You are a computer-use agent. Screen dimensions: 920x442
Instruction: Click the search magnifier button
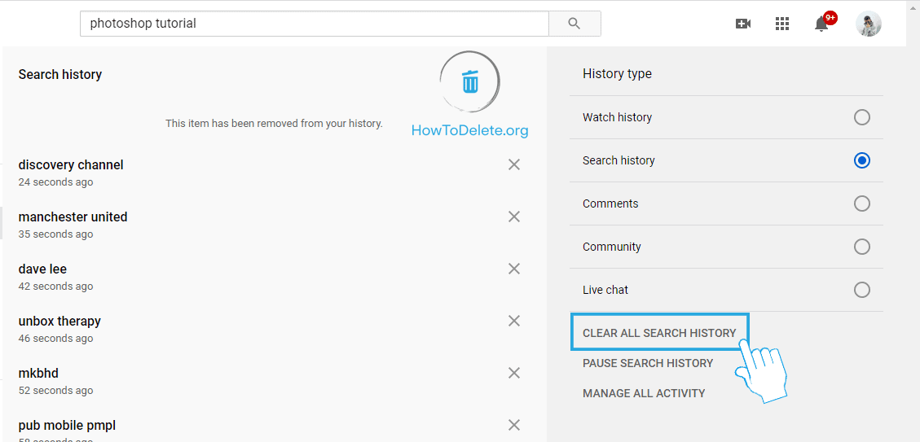coord(574,24)
